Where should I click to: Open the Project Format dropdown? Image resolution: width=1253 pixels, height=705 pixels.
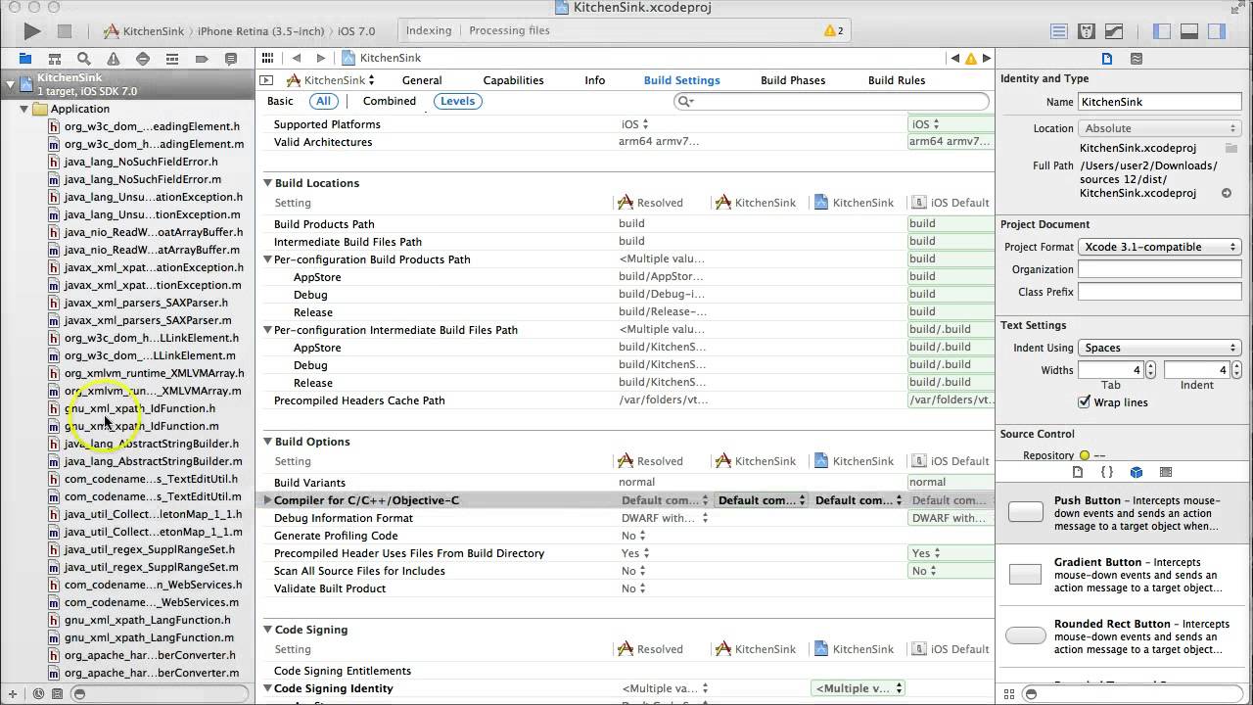click(1159, 247)
